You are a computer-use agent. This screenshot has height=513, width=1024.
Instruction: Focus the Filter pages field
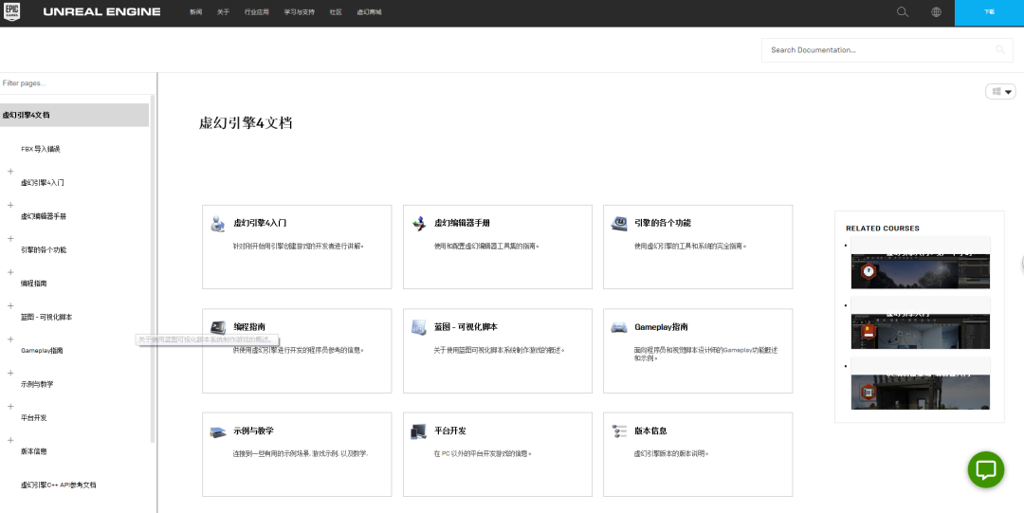tap(77, 83)
